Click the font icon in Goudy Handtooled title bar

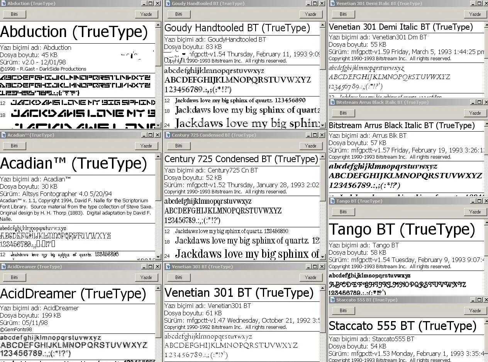tap(168, 3)
